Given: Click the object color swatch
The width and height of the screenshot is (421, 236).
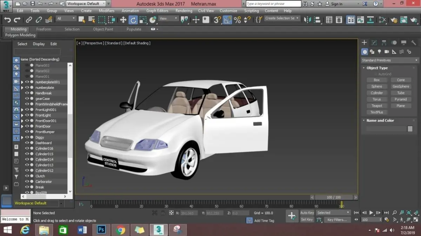Looking at the screenshot, I should click(410, 129).
